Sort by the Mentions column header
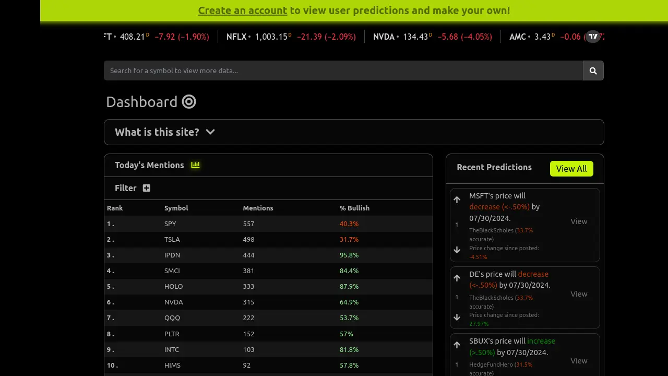 point(258,208)
